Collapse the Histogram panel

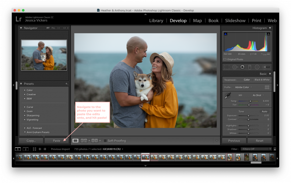270,28
